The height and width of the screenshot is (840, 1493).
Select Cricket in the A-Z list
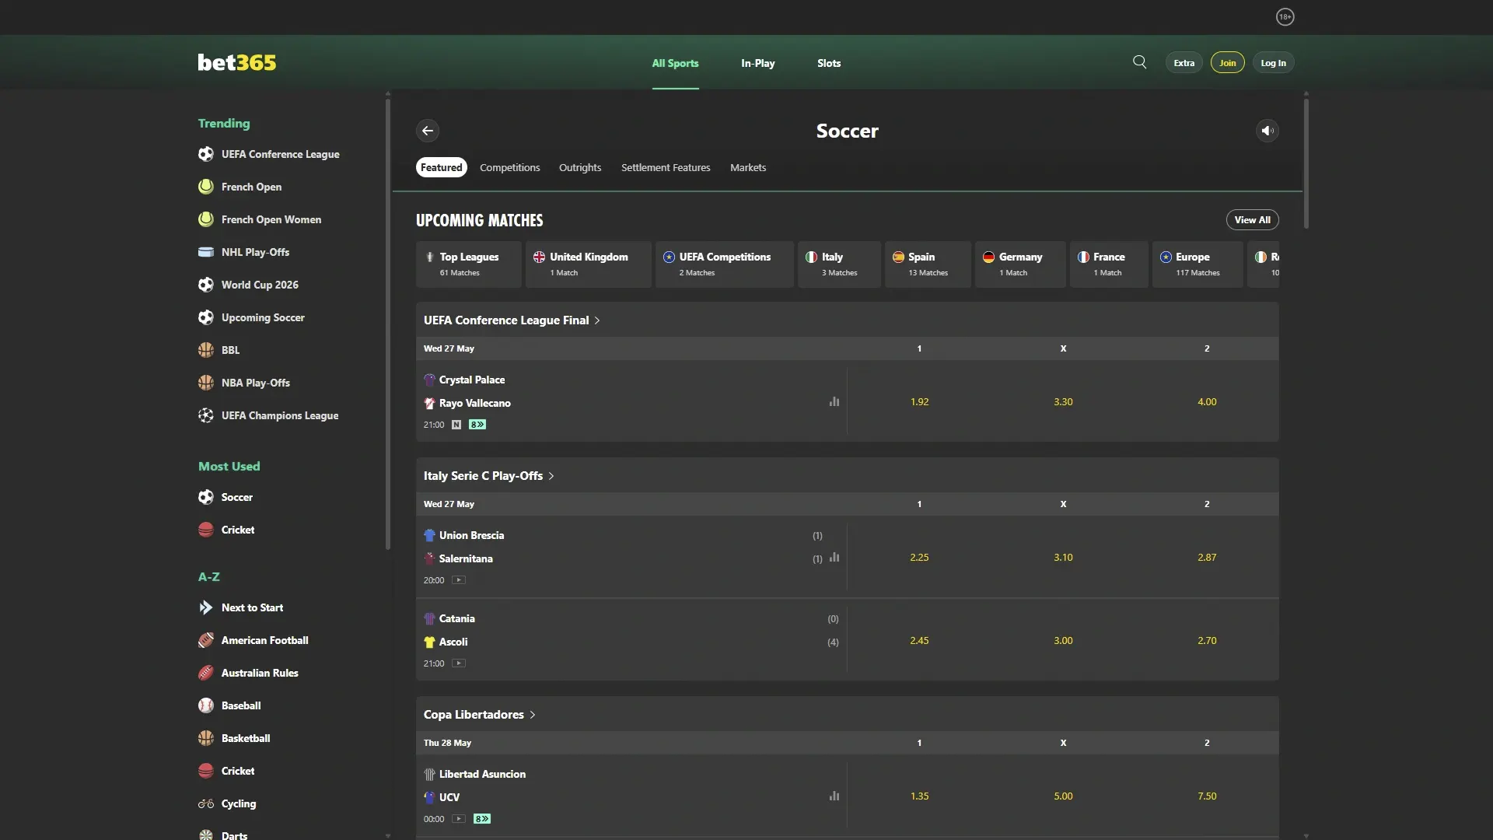pos(226,771)
